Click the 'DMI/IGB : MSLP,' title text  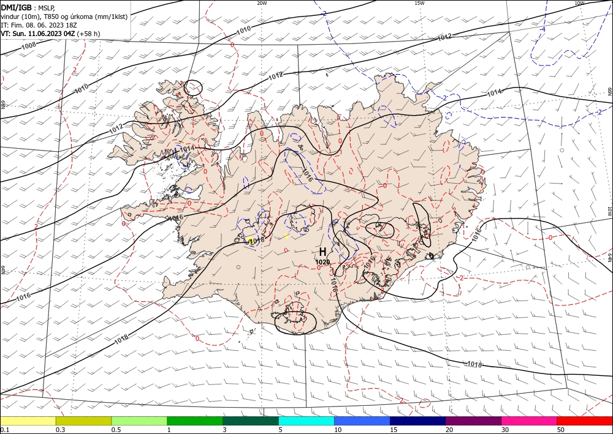28,7
